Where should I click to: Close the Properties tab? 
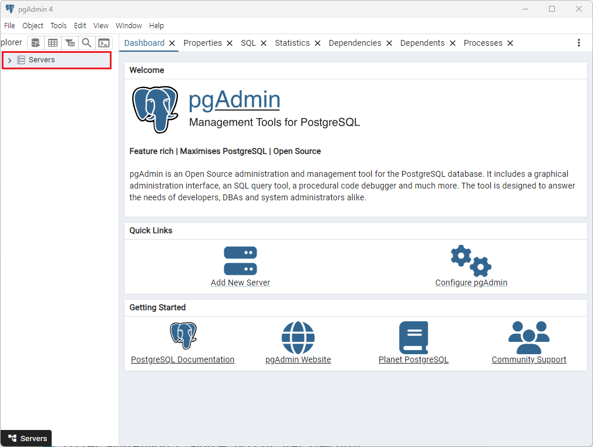(x=229, y=43)
